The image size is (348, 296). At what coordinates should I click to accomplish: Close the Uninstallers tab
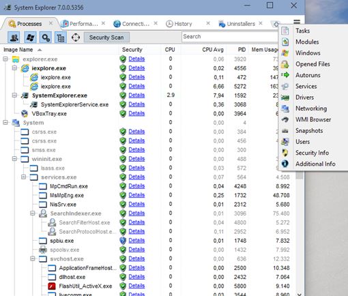(x=261, y=23)
